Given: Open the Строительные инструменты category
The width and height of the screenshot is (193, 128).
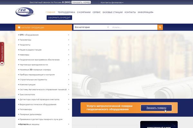Looking at the screenshot, I should (33, 80).
